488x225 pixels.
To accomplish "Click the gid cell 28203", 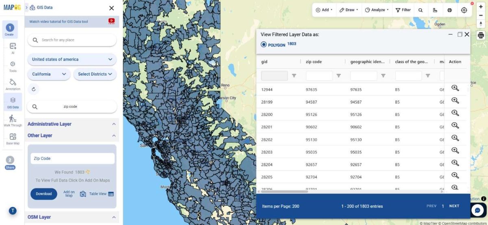I will 267,152.
